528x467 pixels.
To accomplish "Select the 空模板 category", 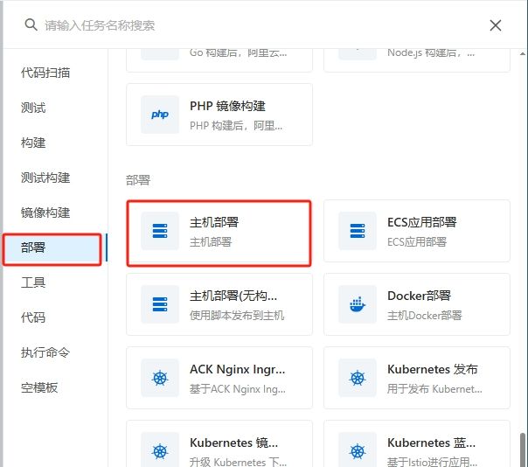I will [39, 387].
